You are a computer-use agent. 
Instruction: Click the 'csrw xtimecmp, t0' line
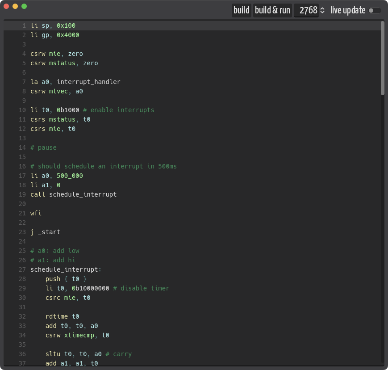click(77, 336)
